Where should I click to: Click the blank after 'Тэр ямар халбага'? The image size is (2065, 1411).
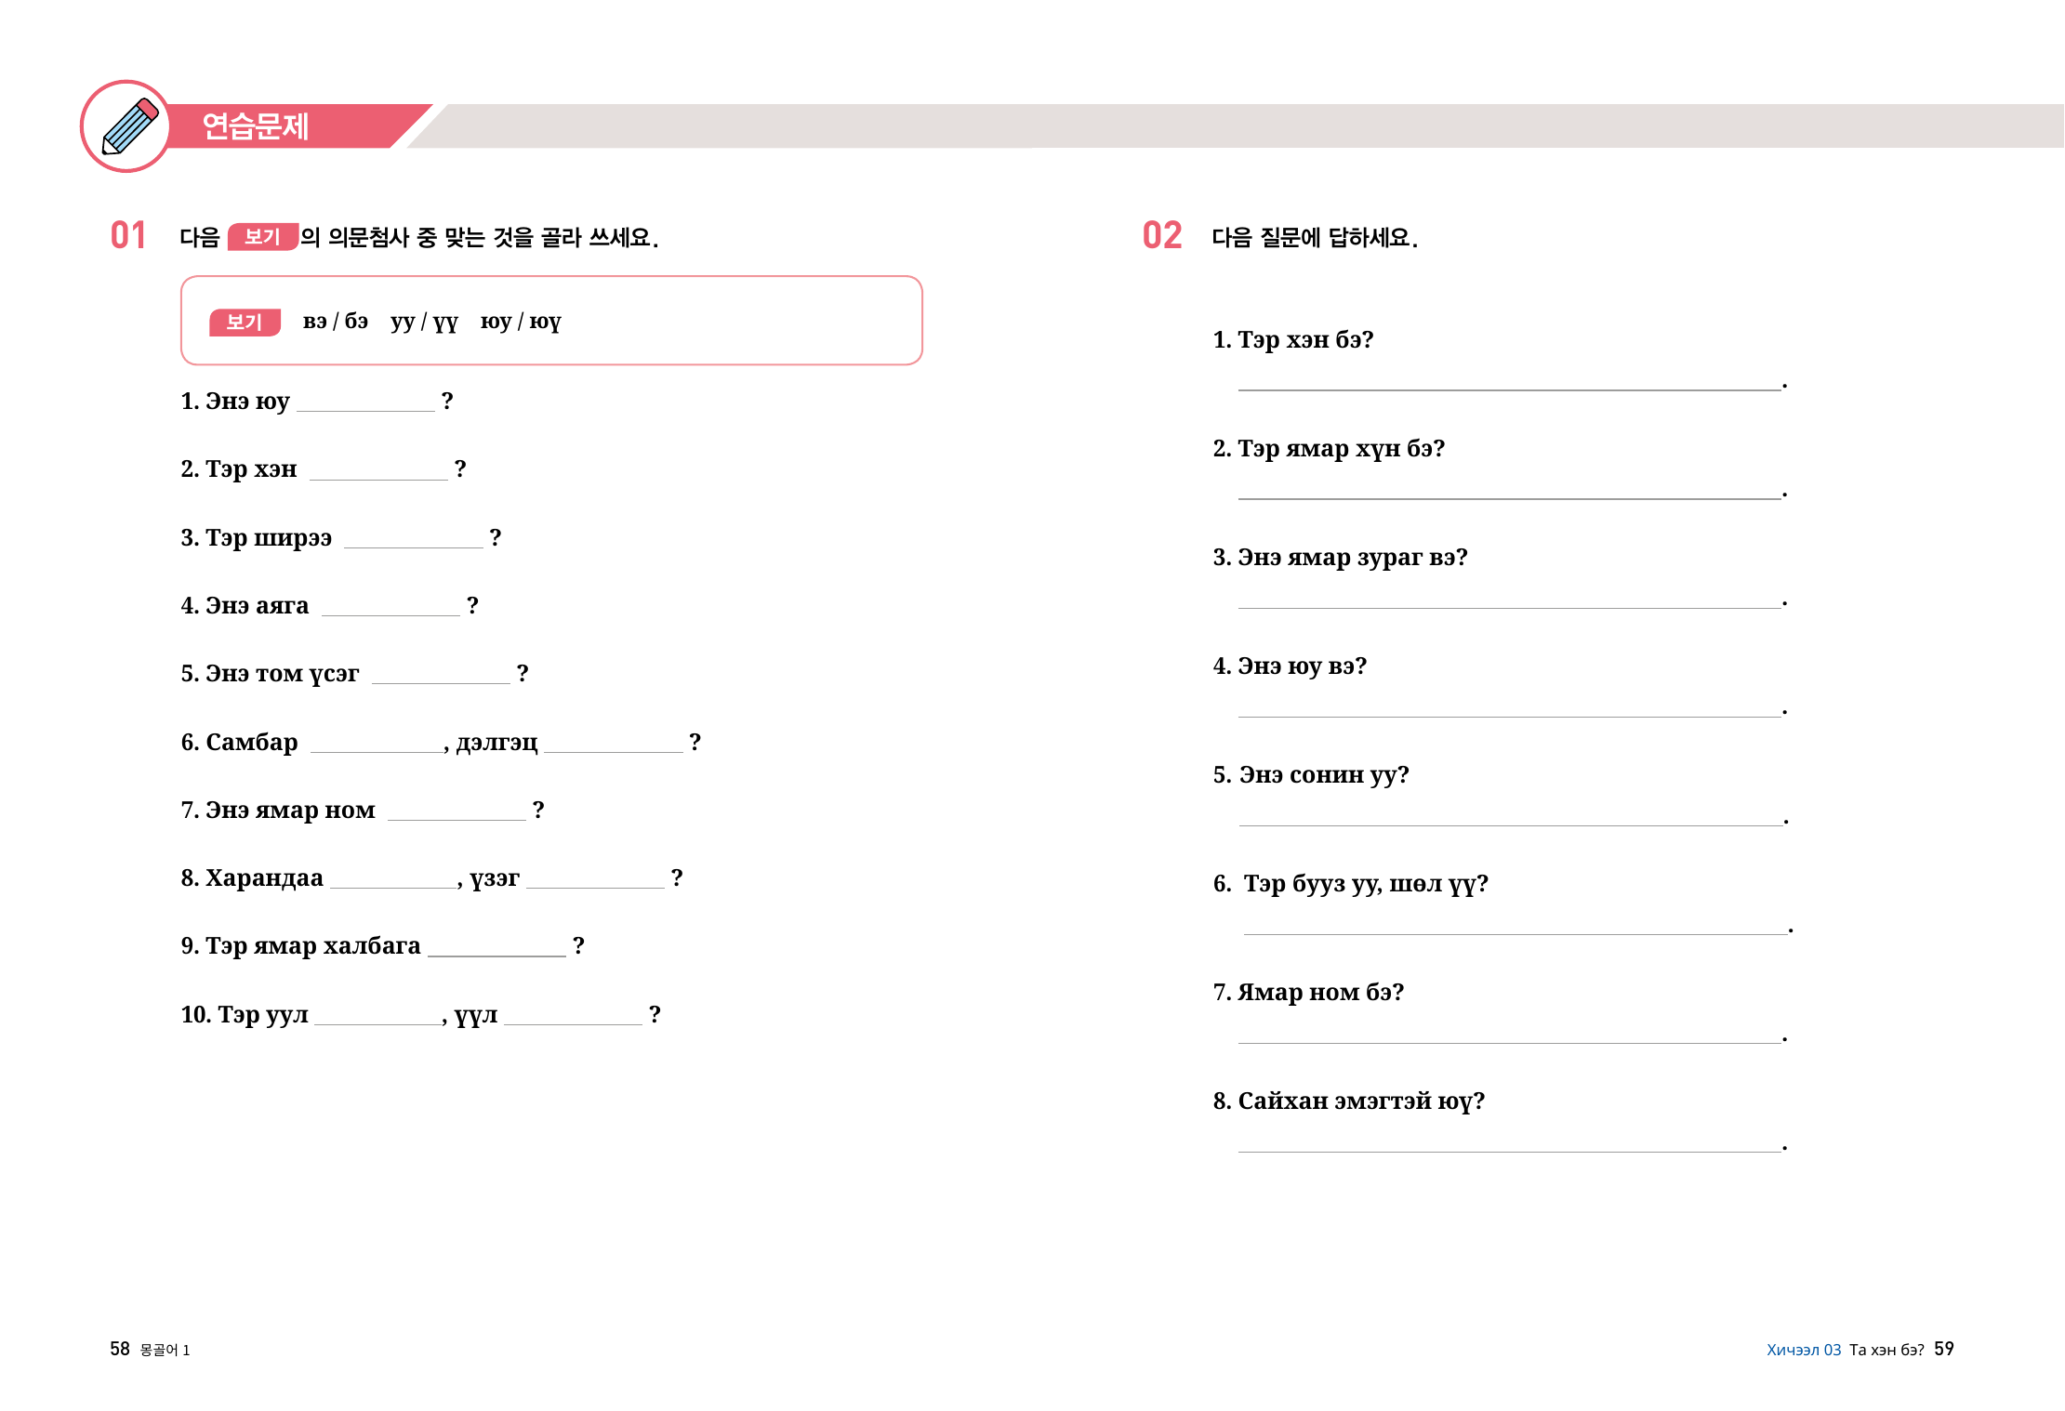496,949
